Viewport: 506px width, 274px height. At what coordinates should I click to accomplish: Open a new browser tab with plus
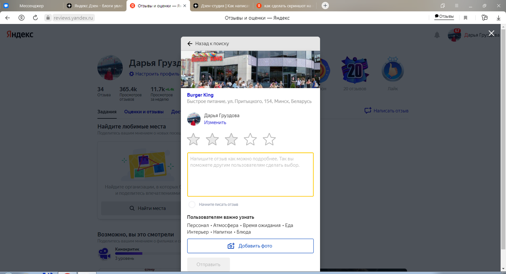point(325,5)
